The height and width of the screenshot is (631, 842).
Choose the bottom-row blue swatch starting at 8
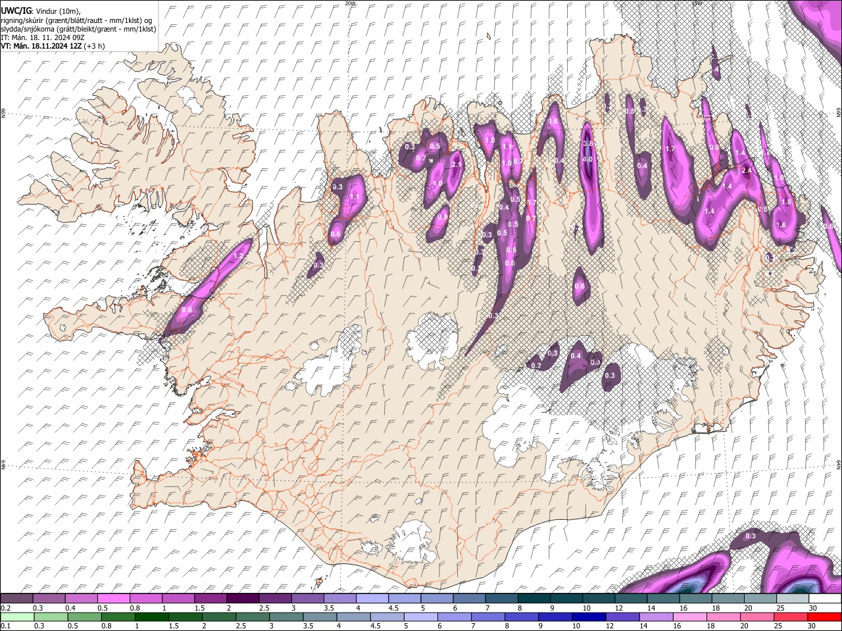pos(522,617)
